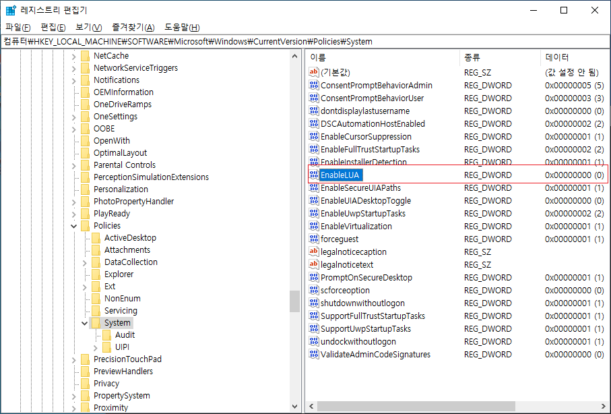Click the DWORD icon next to dontdisplaylastusername
This screenshot has height=414, width=611.
pyautogui.click(x=314, y=111)
